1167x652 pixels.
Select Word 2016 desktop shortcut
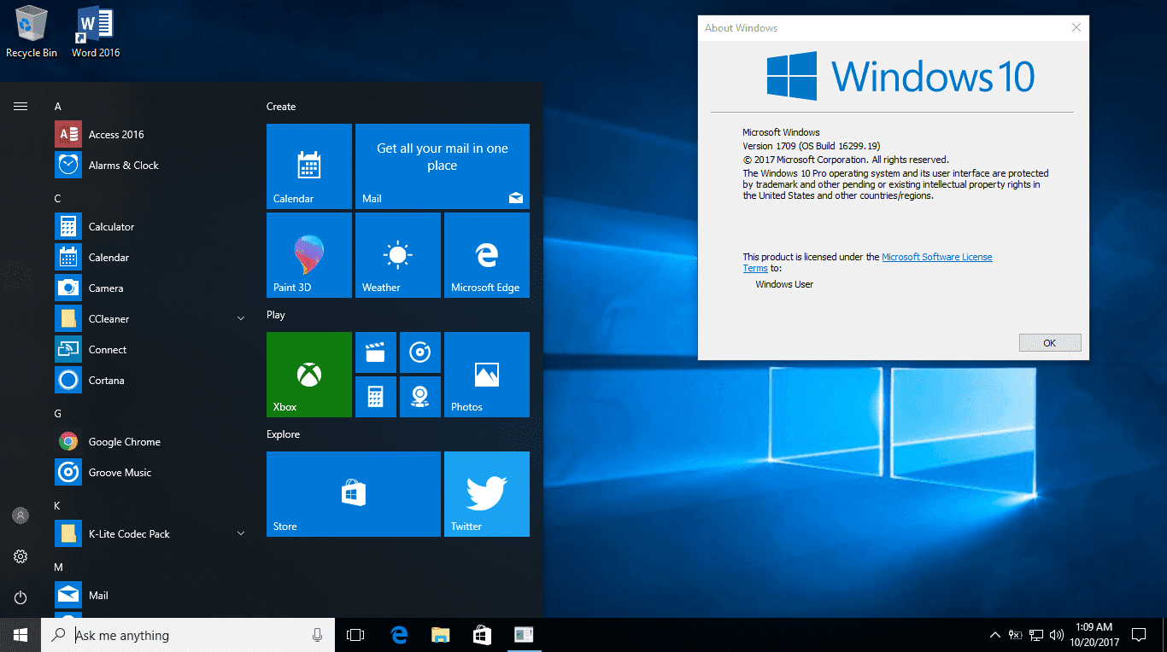pyautogui.click(x=96, y=32)
